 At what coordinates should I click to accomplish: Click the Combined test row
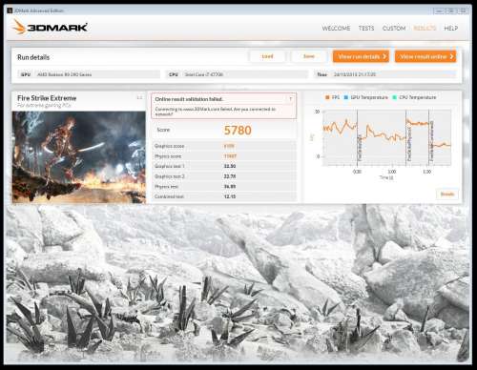tap(224, 196)
